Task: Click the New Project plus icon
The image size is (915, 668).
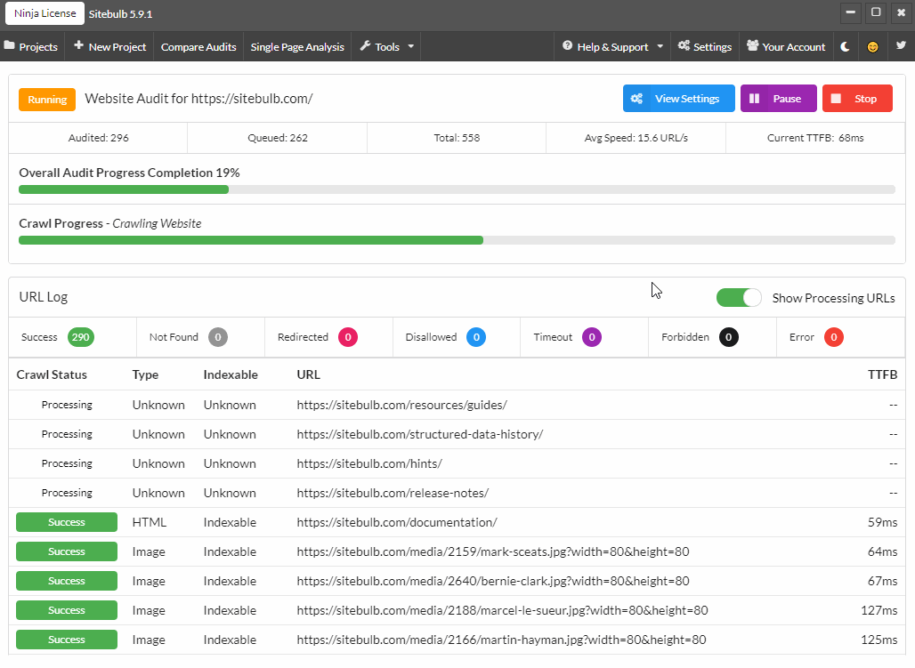Action: (x=78, y=45)
